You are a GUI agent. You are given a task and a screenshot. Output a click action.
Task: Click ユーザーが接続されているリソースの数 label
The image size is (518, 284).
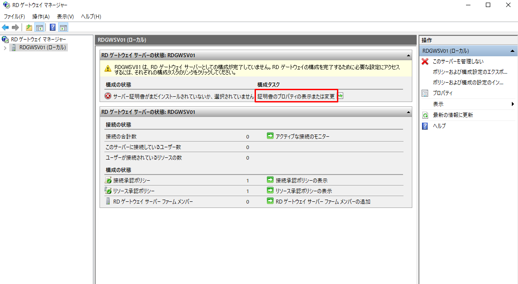coord(144,158)
